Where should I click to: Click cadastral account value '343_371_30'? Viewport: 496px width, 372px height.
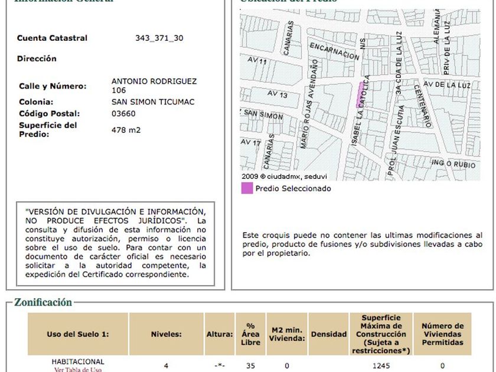159,38
